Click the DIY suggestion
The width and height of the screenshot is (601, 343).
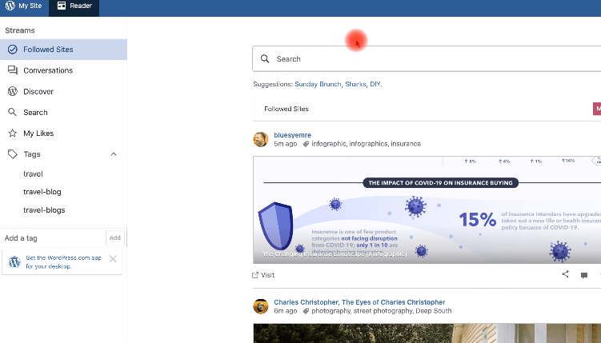point(375,84)
